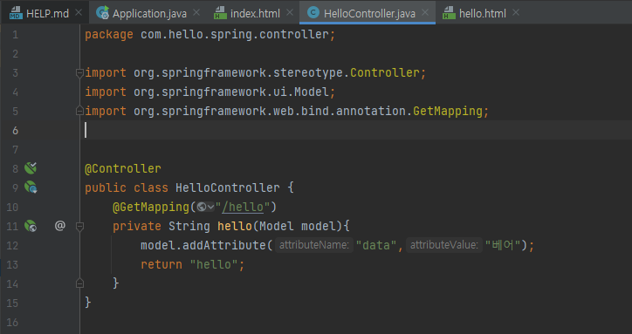The image size is (632, 334).
Task: Click Controller in the line 3 import
Action: (x=384, y=73)
